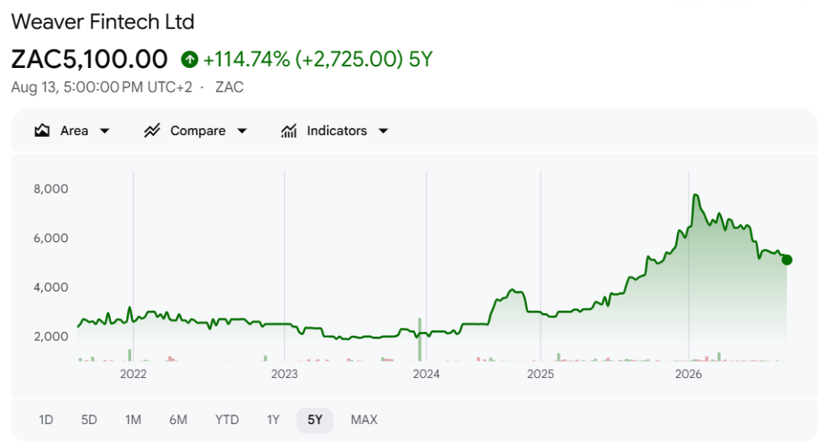
Task: Click the active 5Y range button
Action: (315, 420)
